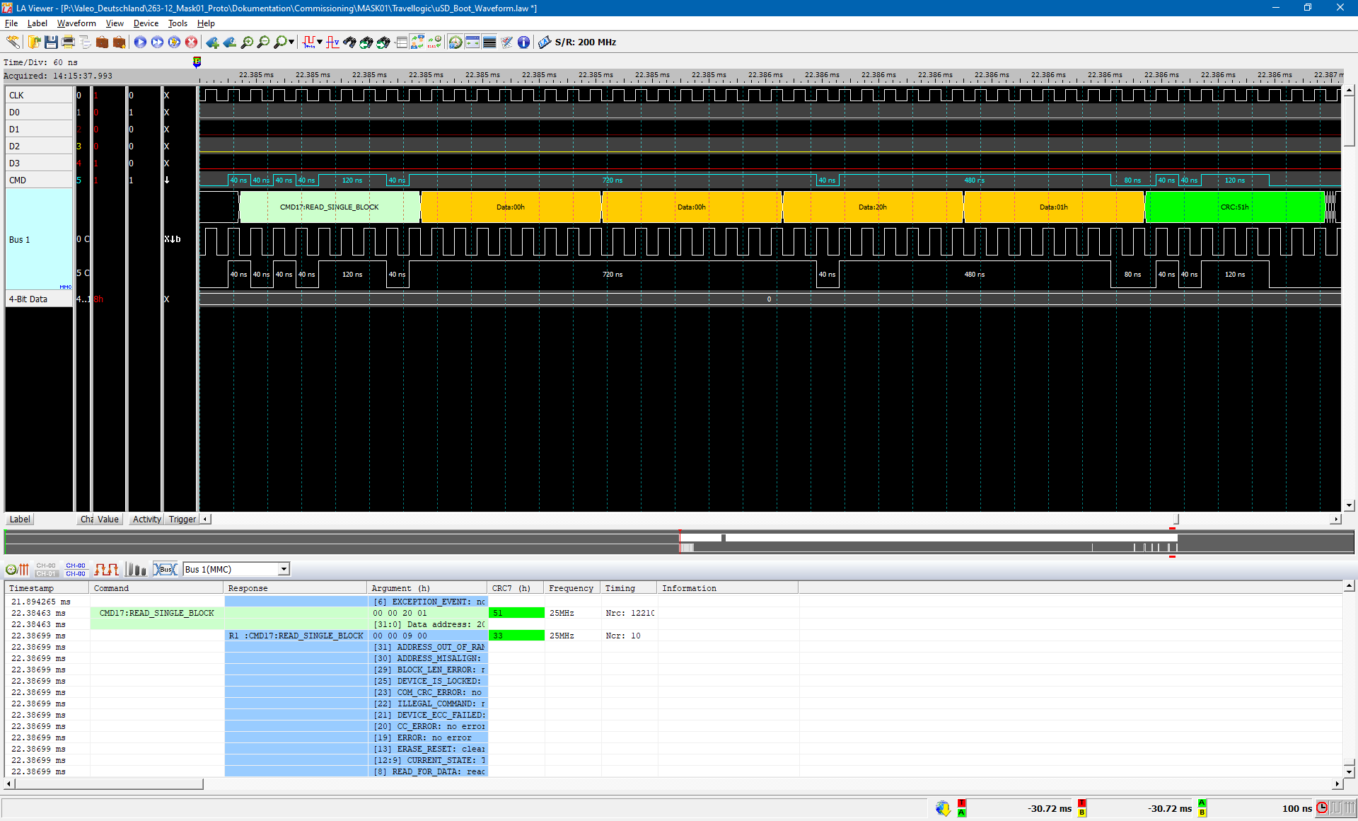
Task: Click the Zoom In magnifier icon
Action: [x=247, y=42]
